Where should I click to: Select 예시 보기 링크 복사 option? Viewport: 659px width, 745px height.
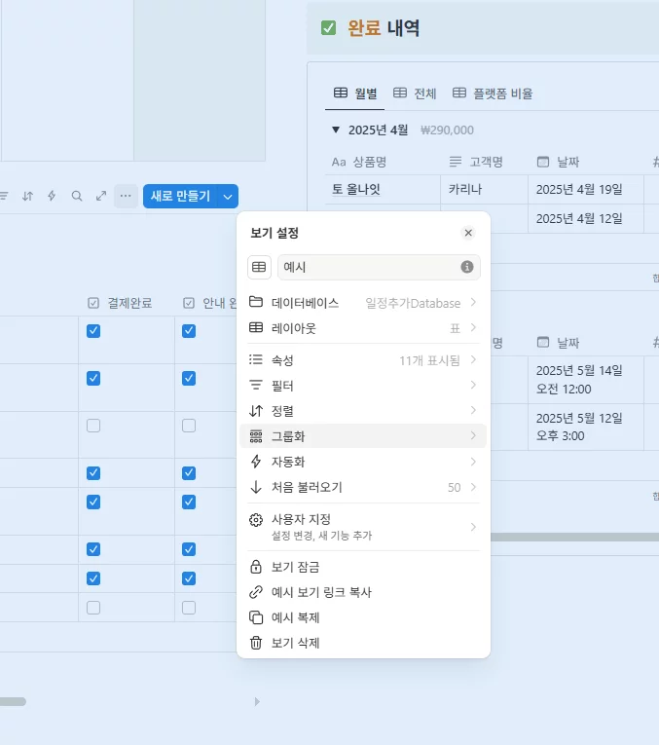tap(363, 592)
